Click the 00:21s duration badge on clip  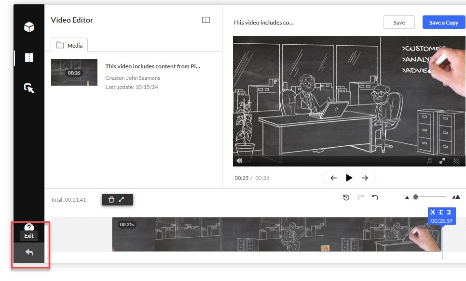coord(127,224)
